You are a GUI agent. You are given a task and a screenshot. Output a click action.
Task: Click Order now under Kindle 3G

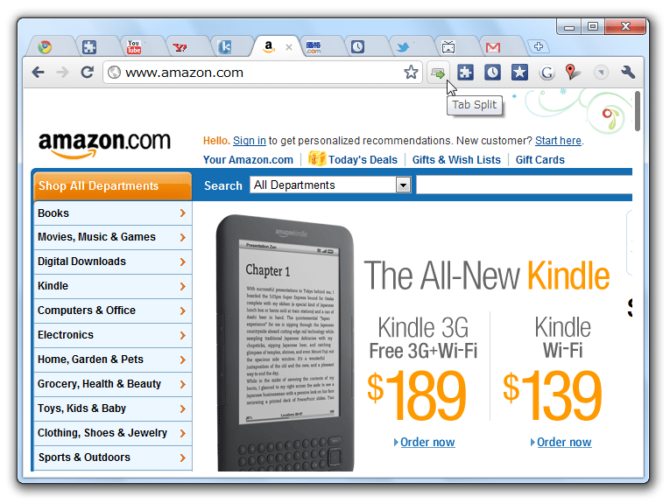(427, 442)
